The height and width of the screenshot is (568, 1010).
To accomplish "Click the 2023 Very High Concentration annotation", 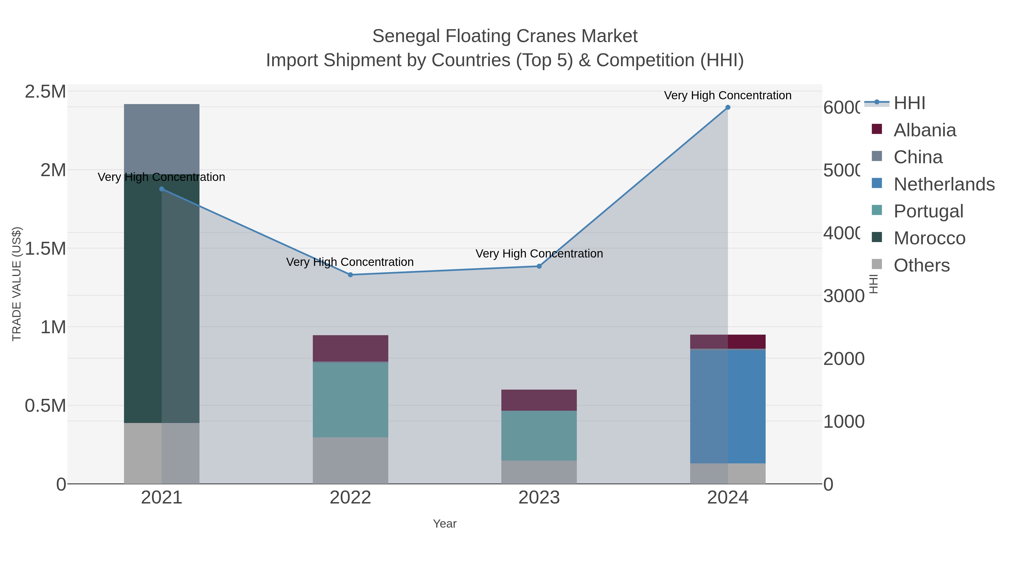I will 539,254.
